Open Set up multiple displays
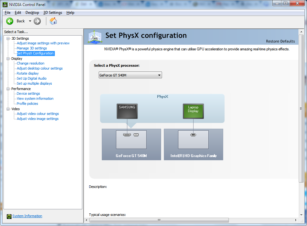The width and height of the screenshot is (307, 226). 34,83
